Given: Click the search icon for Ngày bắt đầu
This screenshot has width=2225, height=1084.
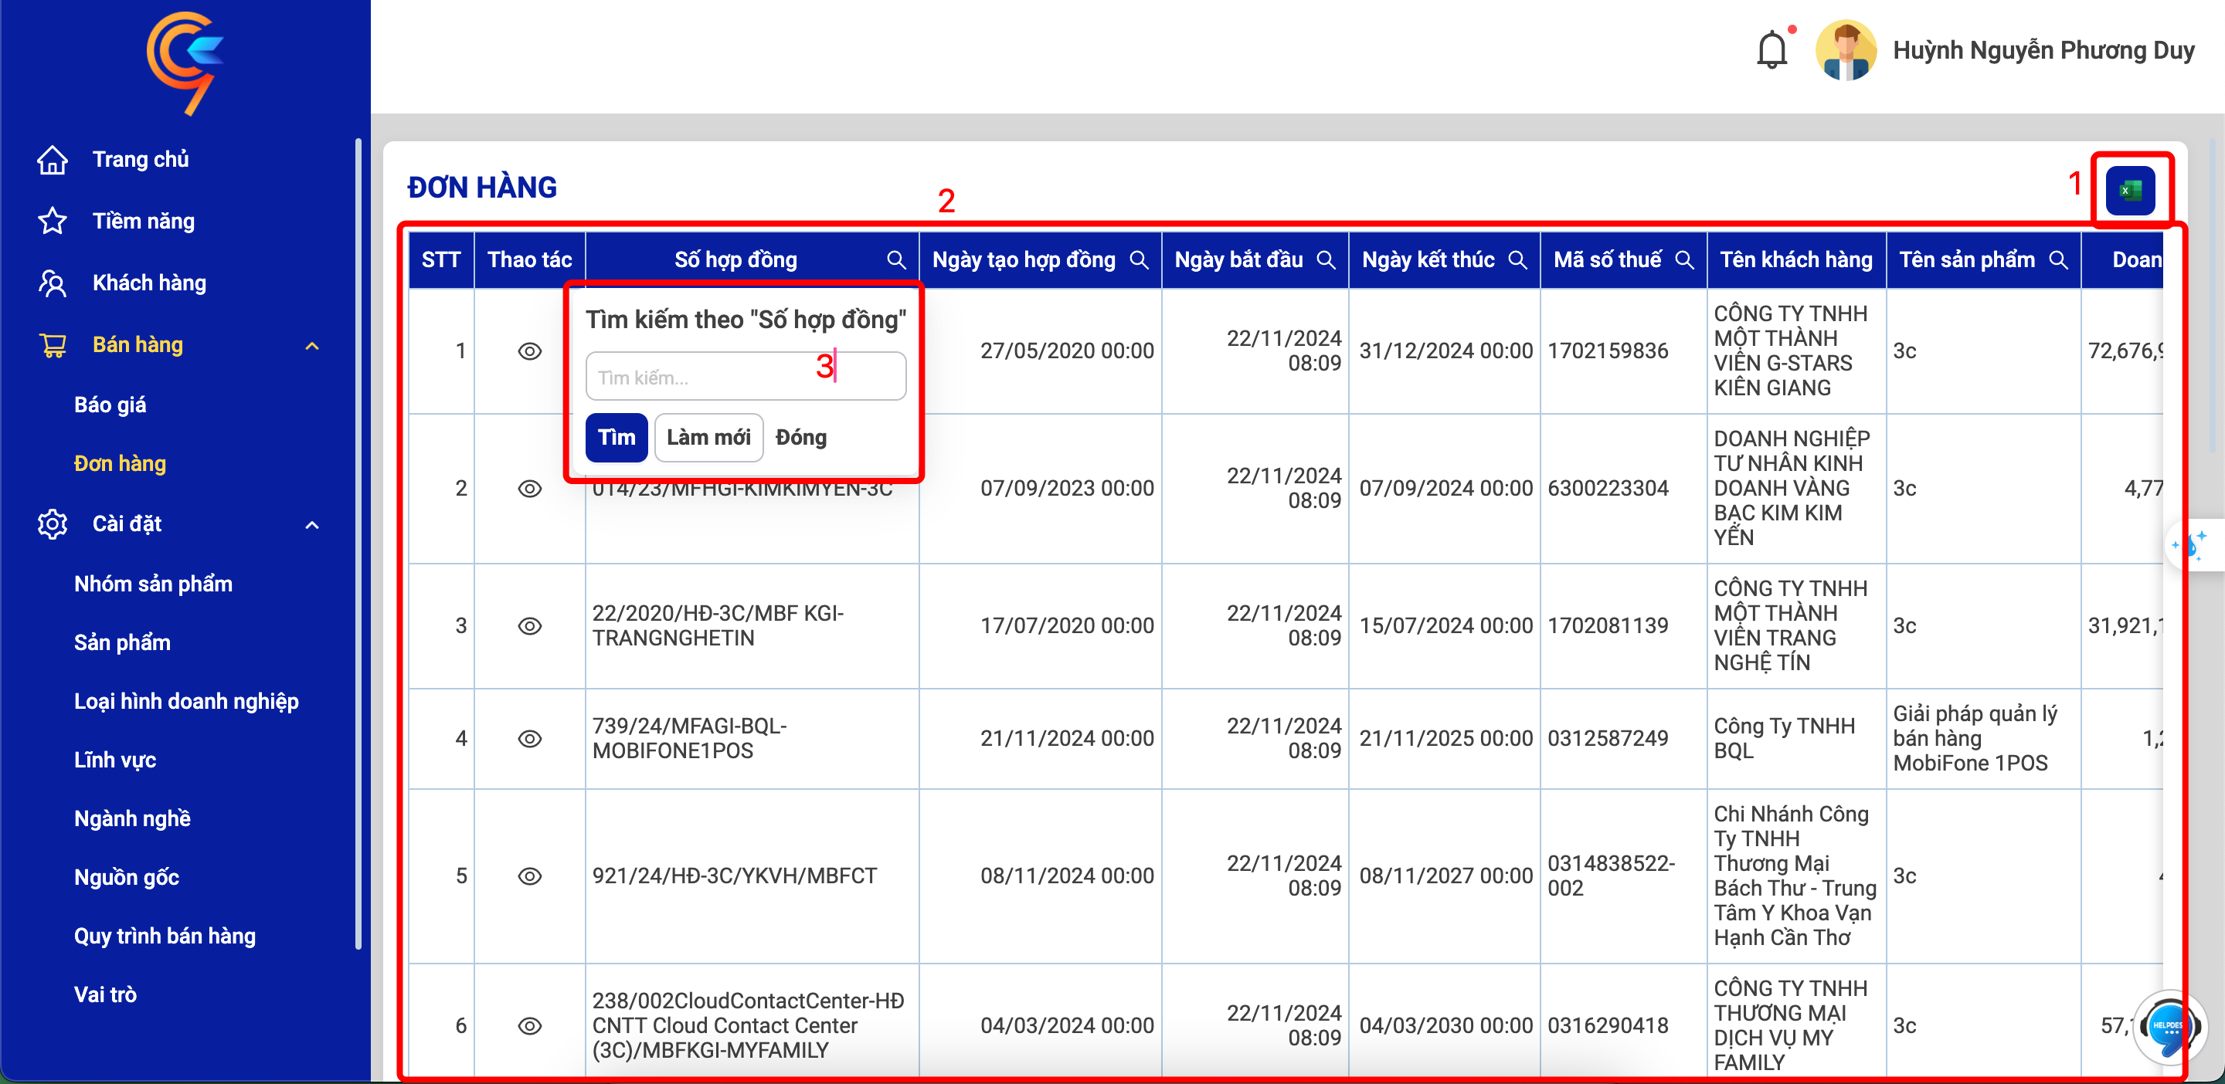Looking at the screenshot, I should (x=1325, y=259).
